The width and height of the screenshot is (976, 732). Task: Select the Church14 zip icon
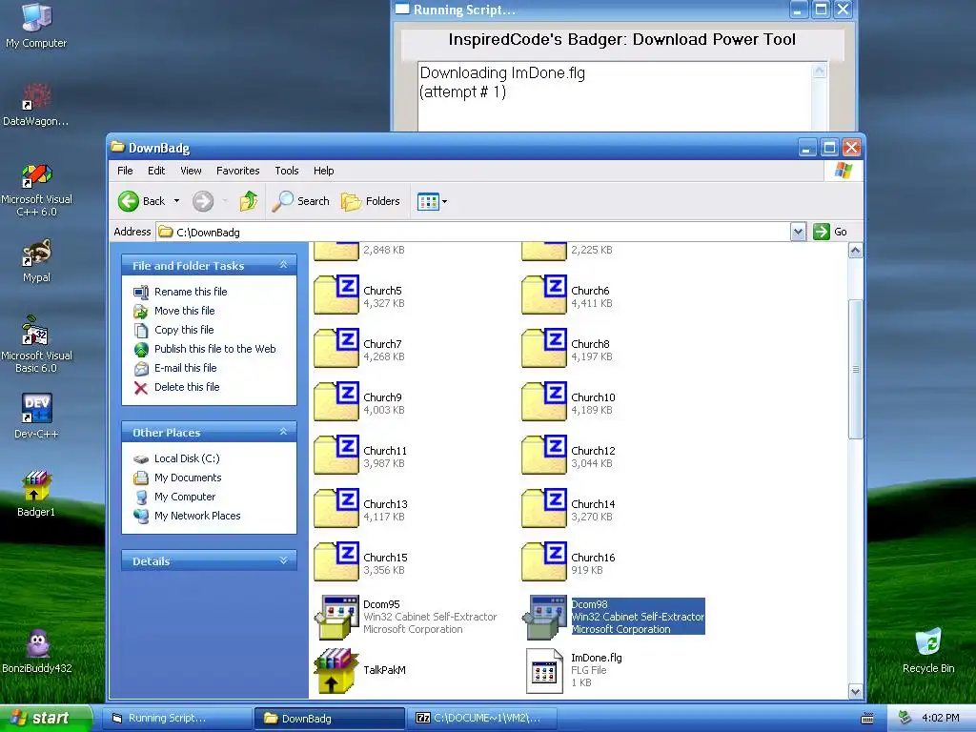point(544,509)
